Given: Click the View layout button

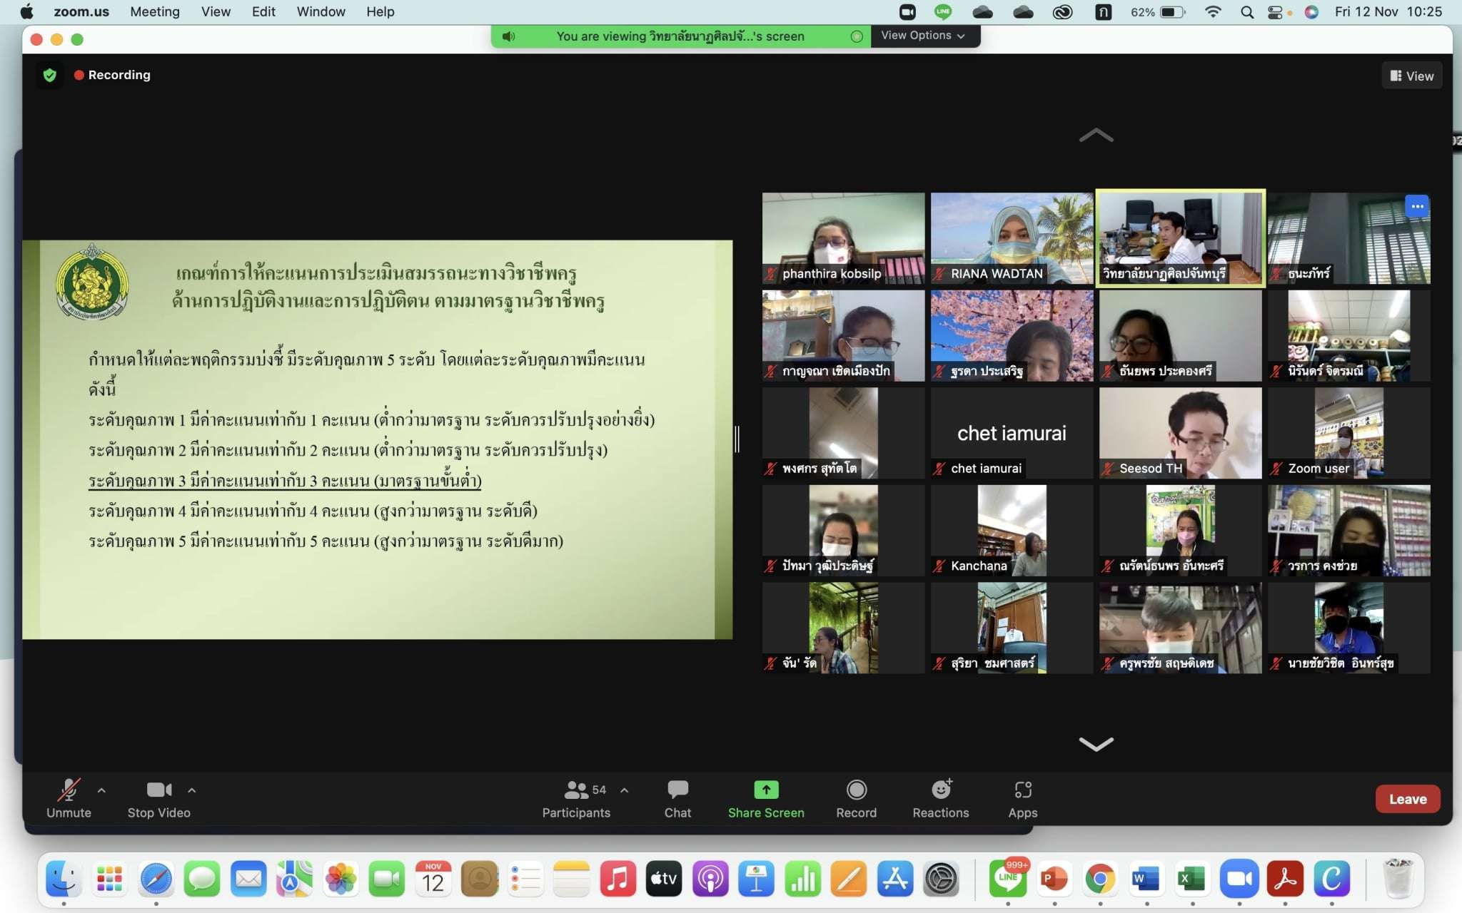Looking at the screenshot, I should coord(1411,76).
